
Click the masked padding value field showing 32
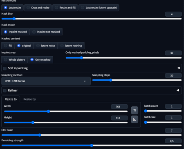(173, 53)
